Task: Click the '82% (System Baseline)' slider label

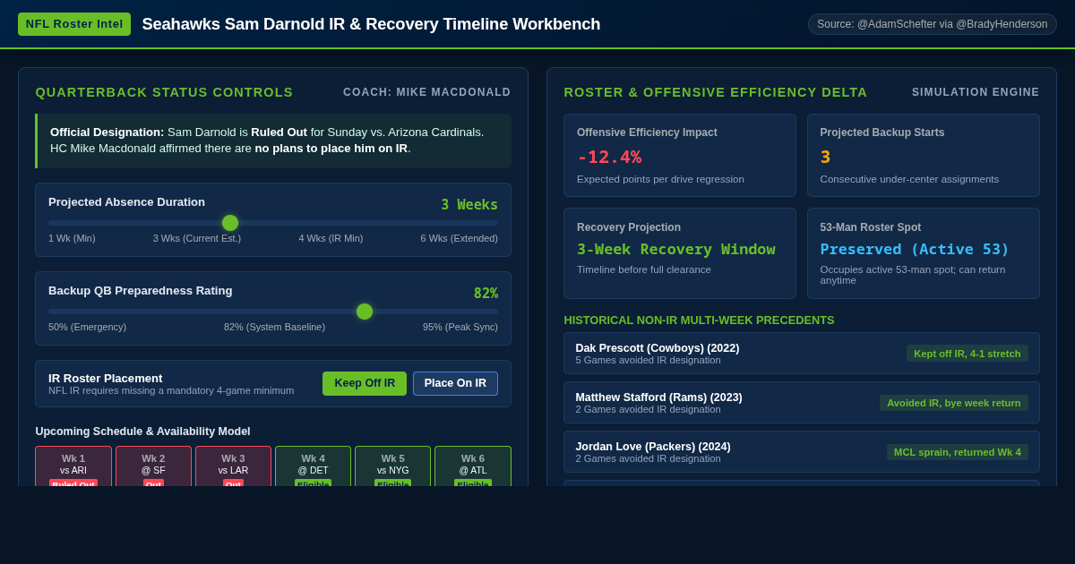Action: tap(274, 327)
